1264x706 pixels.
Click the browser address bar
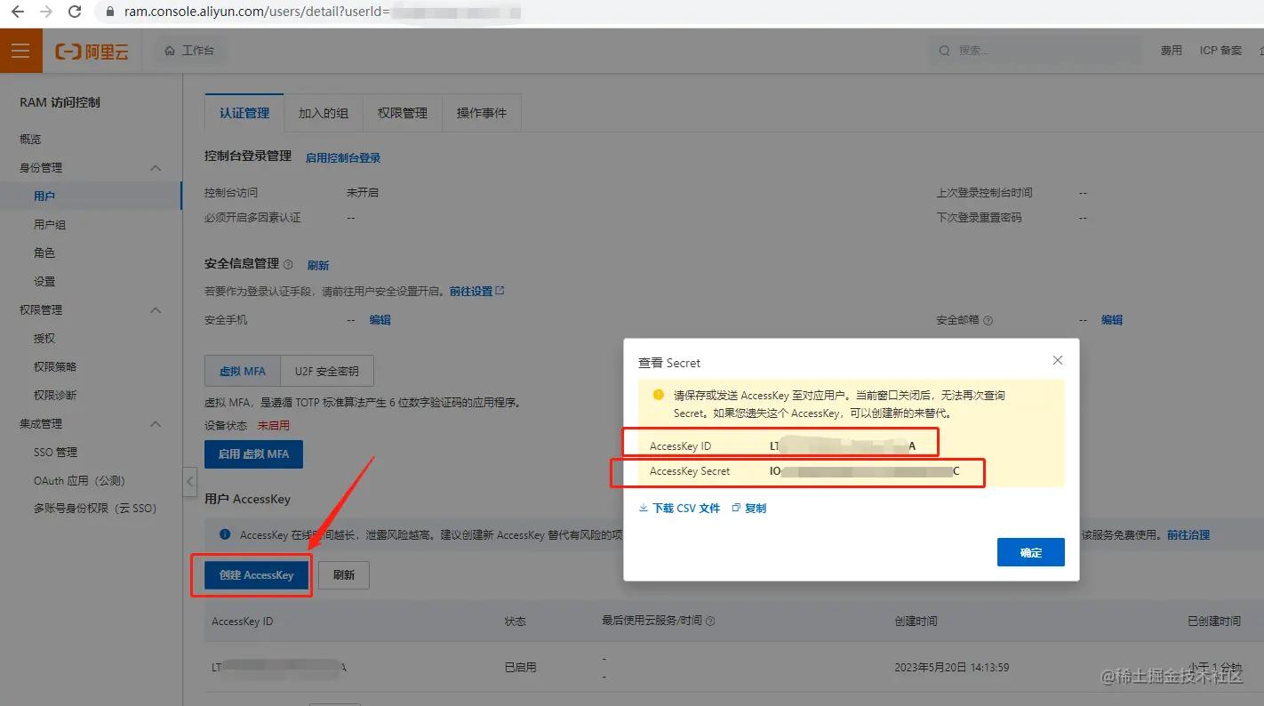677,12
